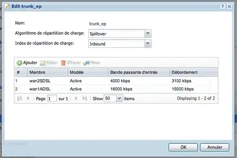Click the Move arrow icon
The height and width of the screenshot is (158, 237).
pyautogui.click(x=86, y=63)
